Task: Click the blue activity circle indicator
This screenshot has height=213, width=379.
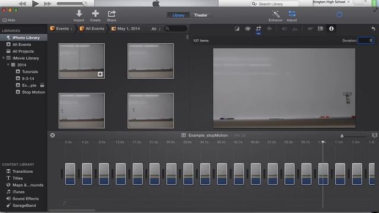Action: click(x=339, y=15)
